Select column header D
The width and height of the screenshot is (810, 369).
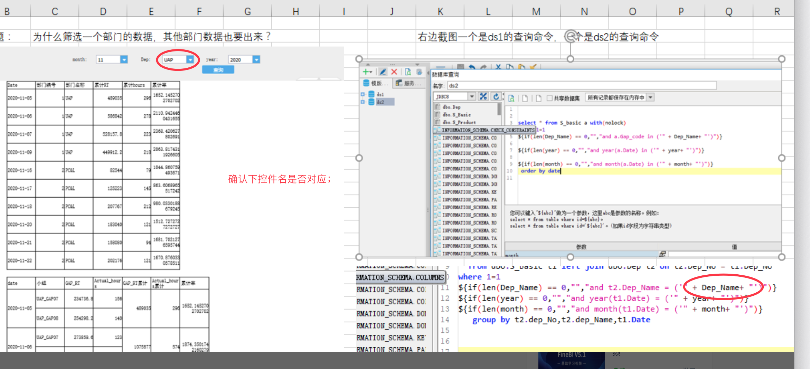coord(103,11)
